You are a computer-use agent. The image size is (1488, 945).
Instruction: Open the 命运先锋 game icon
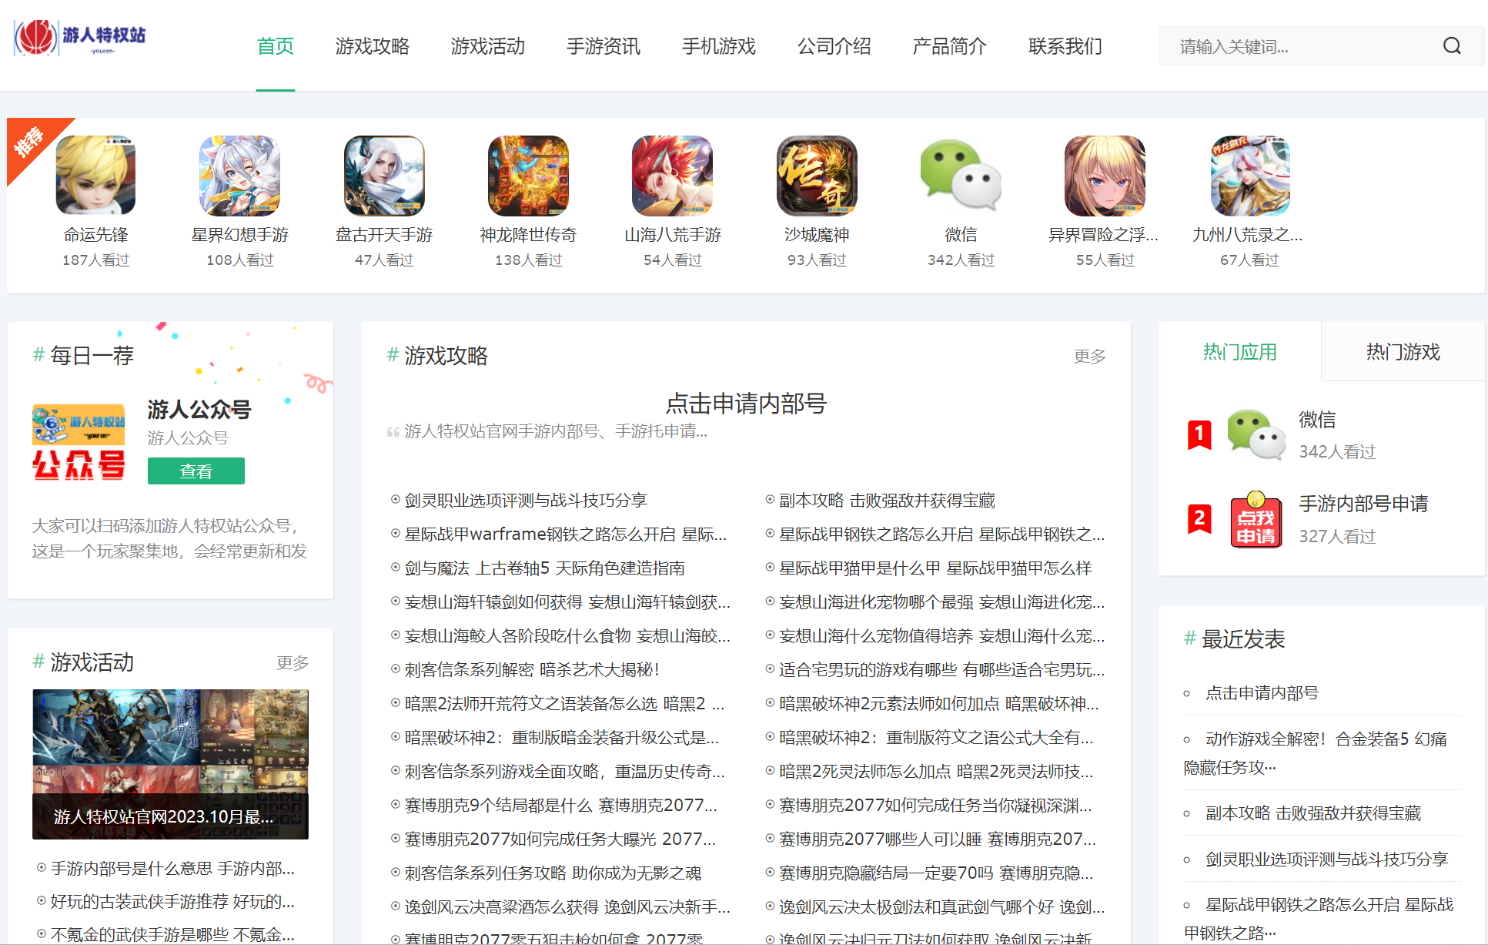coord(95,176)
